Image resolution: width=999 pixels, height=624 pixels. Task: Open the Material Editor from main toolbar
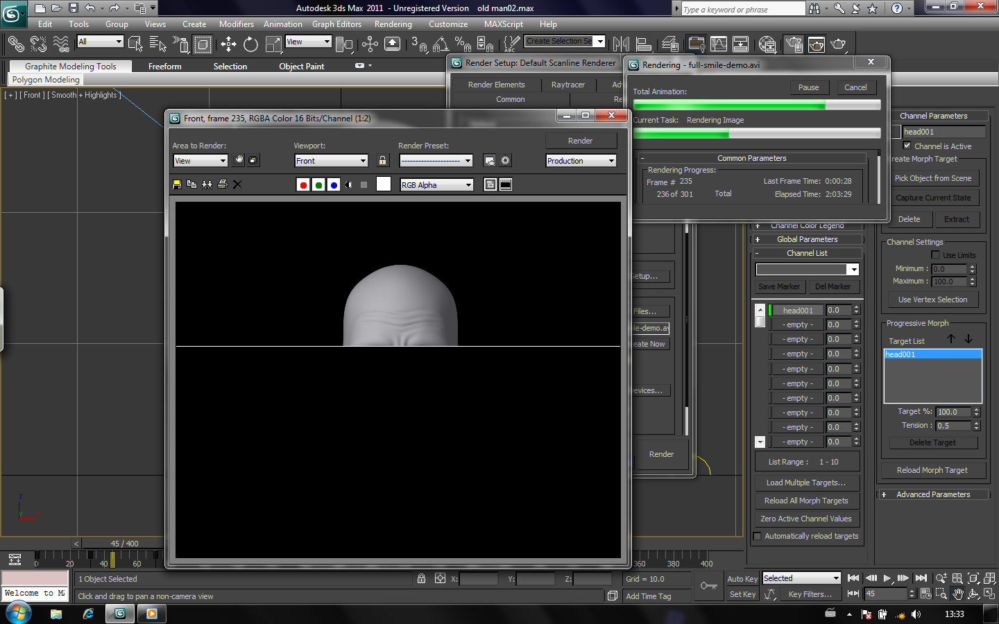(767, 44)
